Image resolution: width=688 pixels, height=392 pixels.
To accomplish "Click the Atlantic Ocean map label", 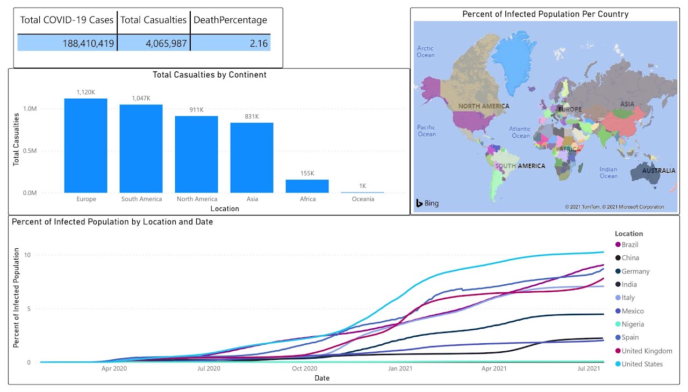I will [x=520, y=132].
